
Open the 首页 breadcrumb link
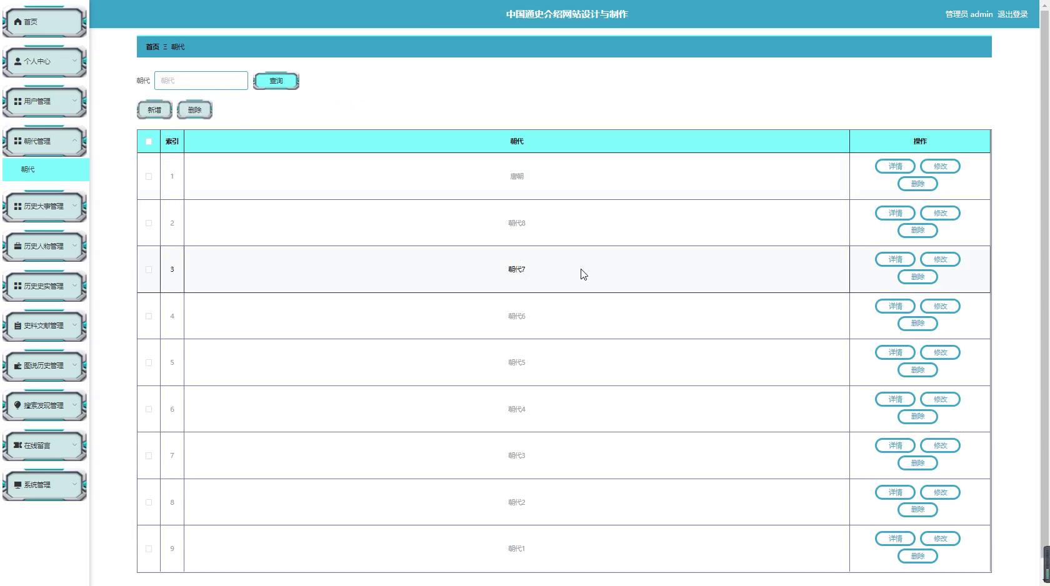pos(152,47)
